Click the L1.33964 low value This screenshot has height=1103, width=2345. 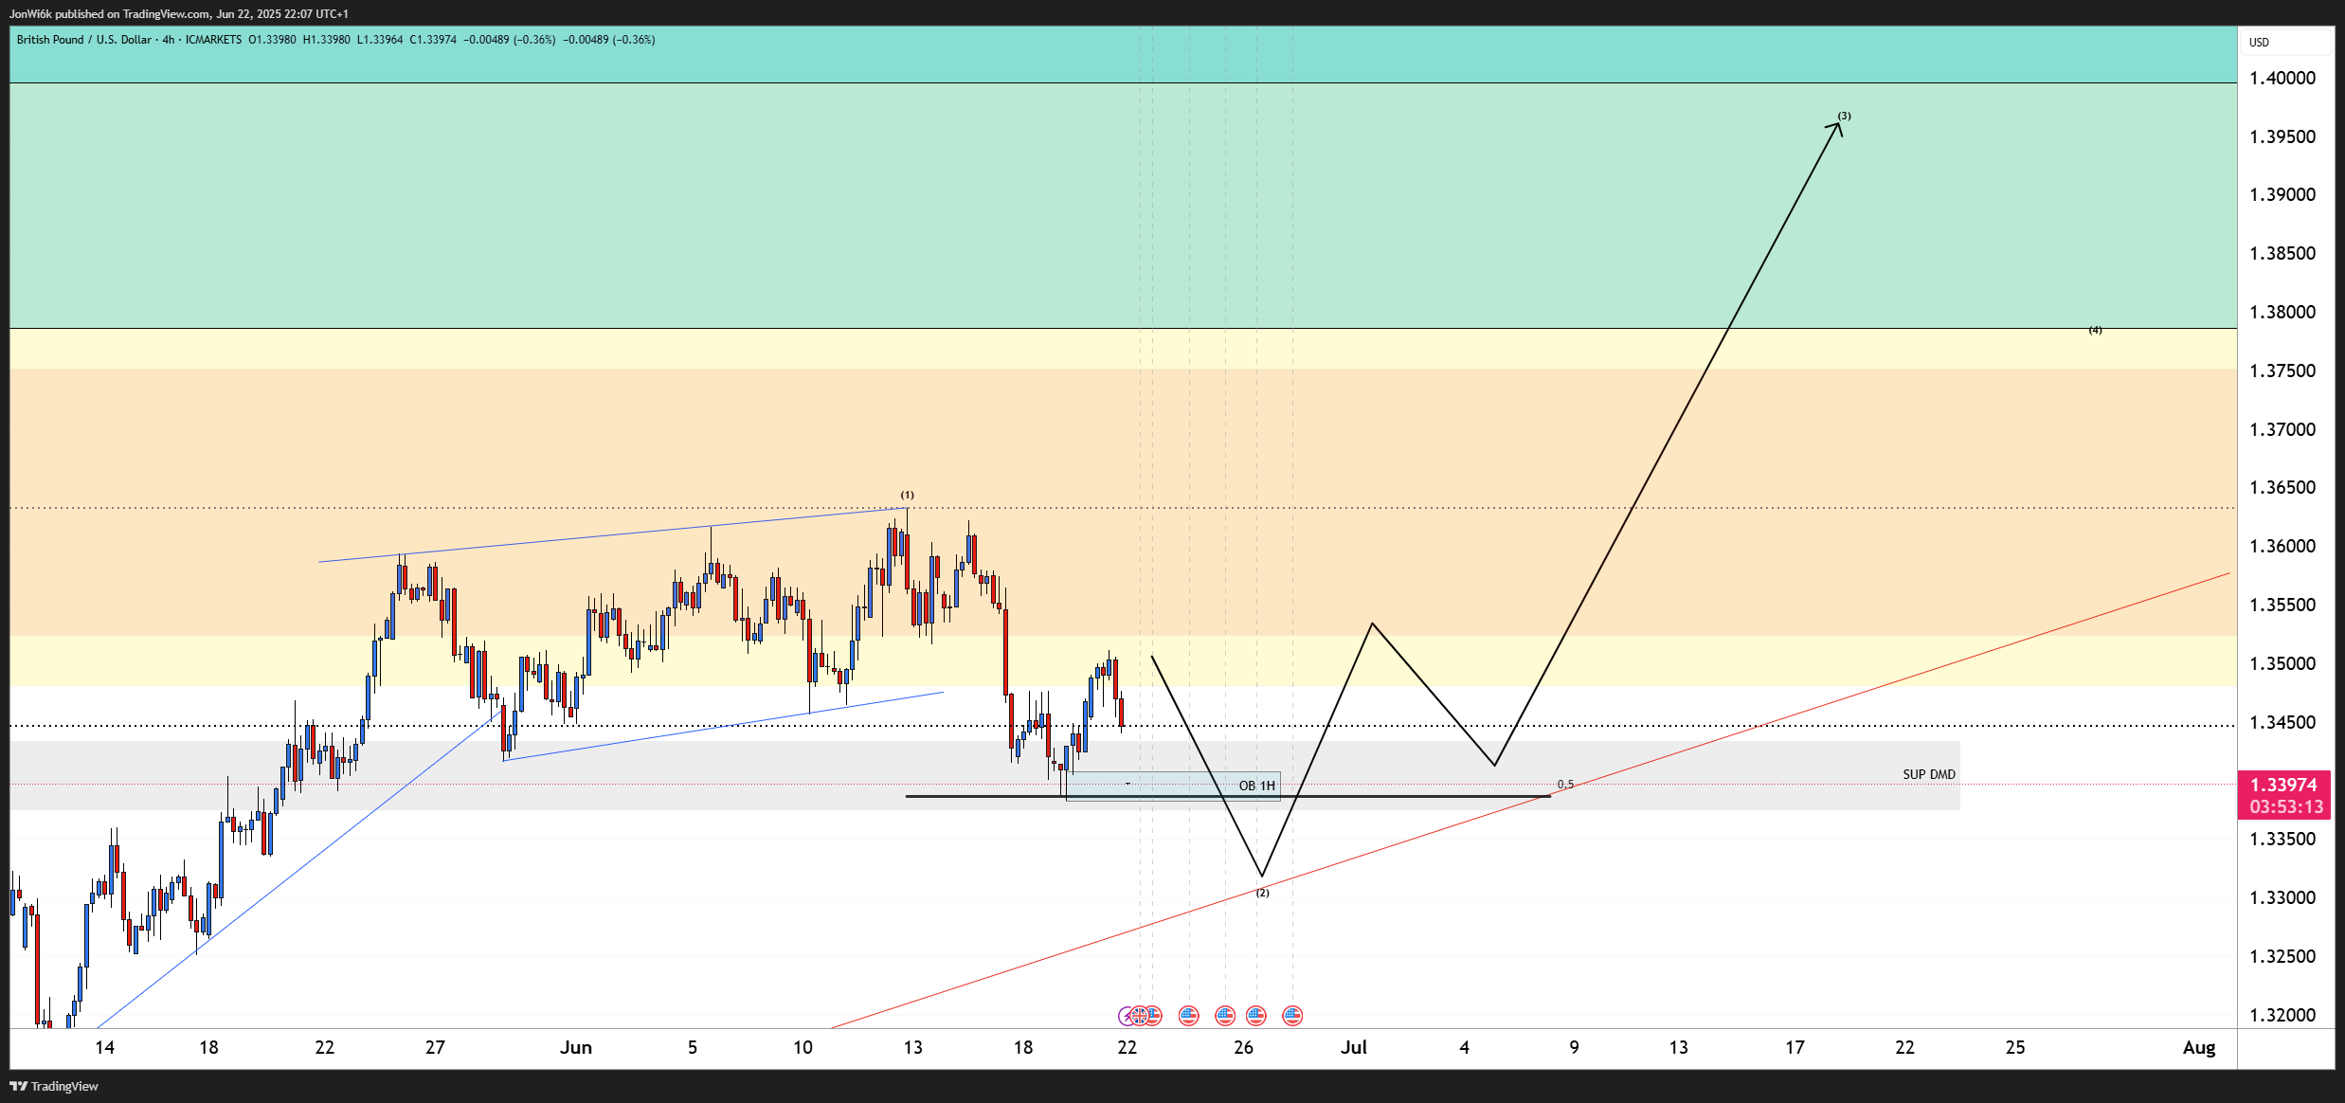coord(380,40)
